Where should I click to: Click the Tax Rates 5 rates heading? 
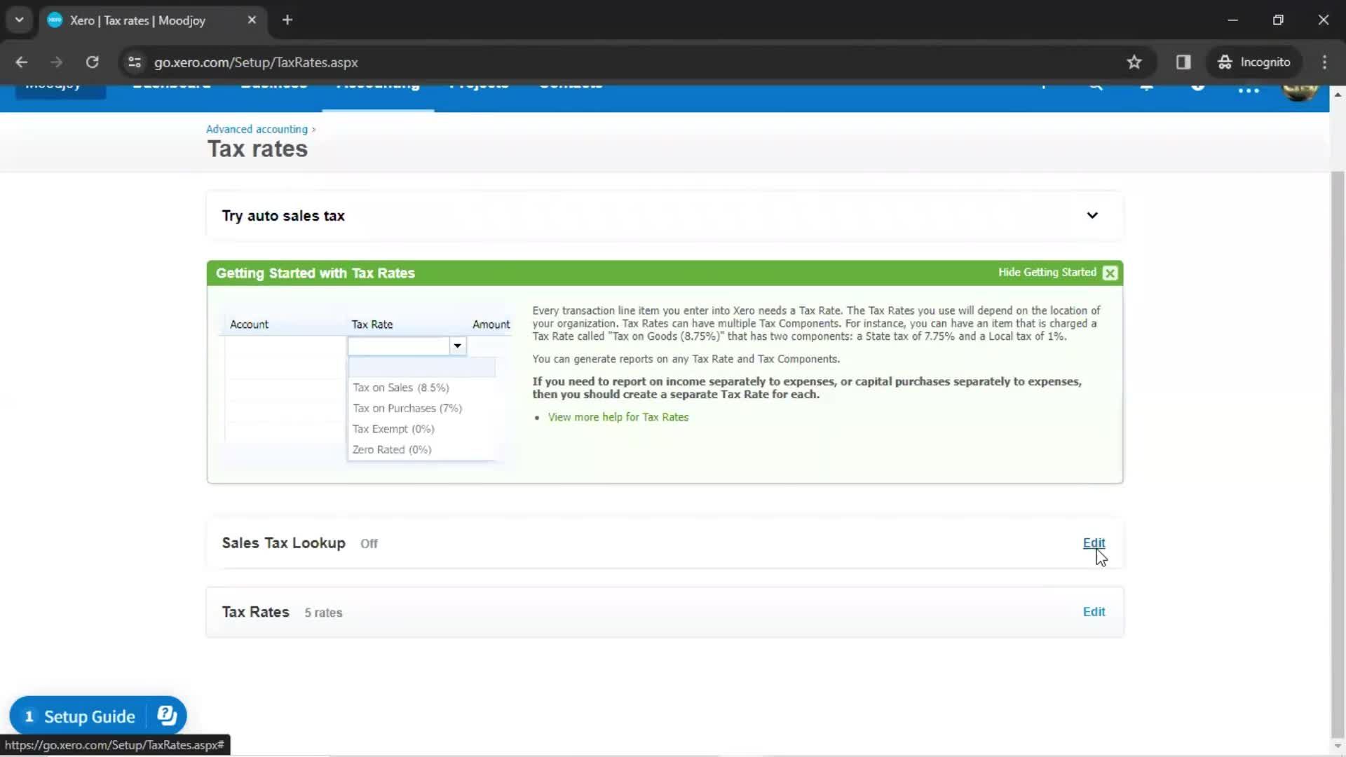pos(282,612)
